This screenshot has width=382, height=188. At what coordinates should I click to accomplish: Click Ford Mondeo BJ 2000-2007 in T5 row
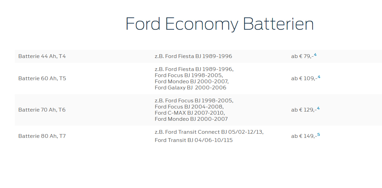click(x=192, y=81)
